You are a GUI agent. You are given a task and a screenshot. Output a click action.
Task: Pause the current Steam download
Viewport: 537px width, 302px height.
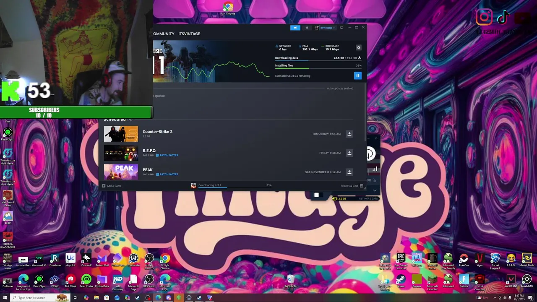click(x=357, y=75)
